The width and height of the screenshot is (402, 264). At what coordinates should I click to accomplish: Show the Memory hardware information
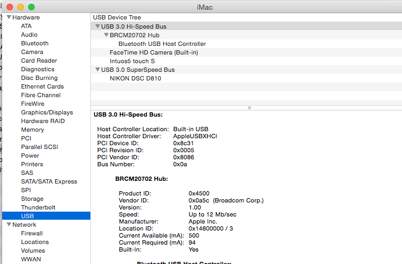[32, 130]
